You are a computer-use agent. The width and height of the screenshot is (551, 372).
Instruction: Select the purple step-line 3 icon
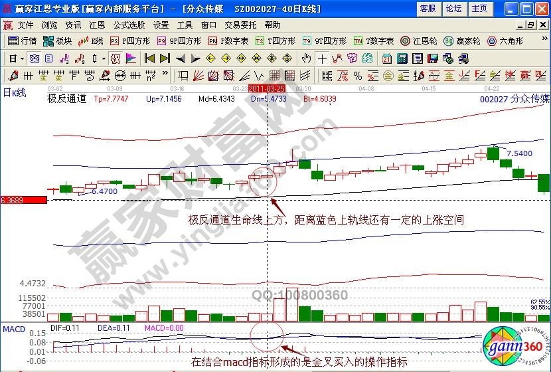64,58
